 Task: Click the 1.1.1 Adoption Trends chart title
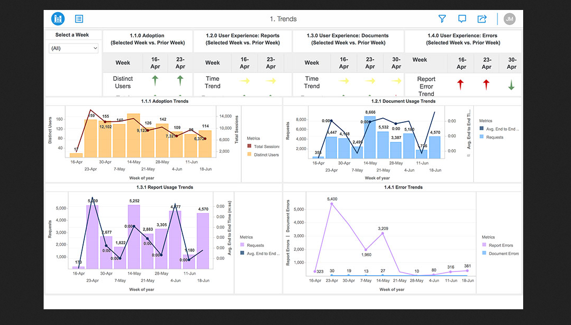(x=165, y=101)
